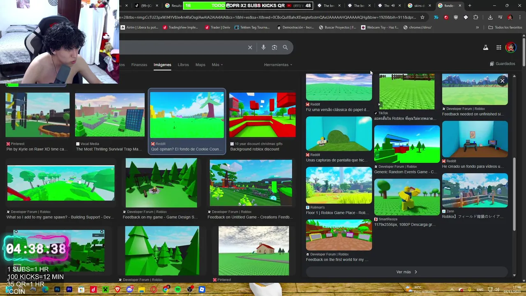Click the side panel vertical scrollbar
This screenshot has width=526, height=296.
click(x=514, y=193)
